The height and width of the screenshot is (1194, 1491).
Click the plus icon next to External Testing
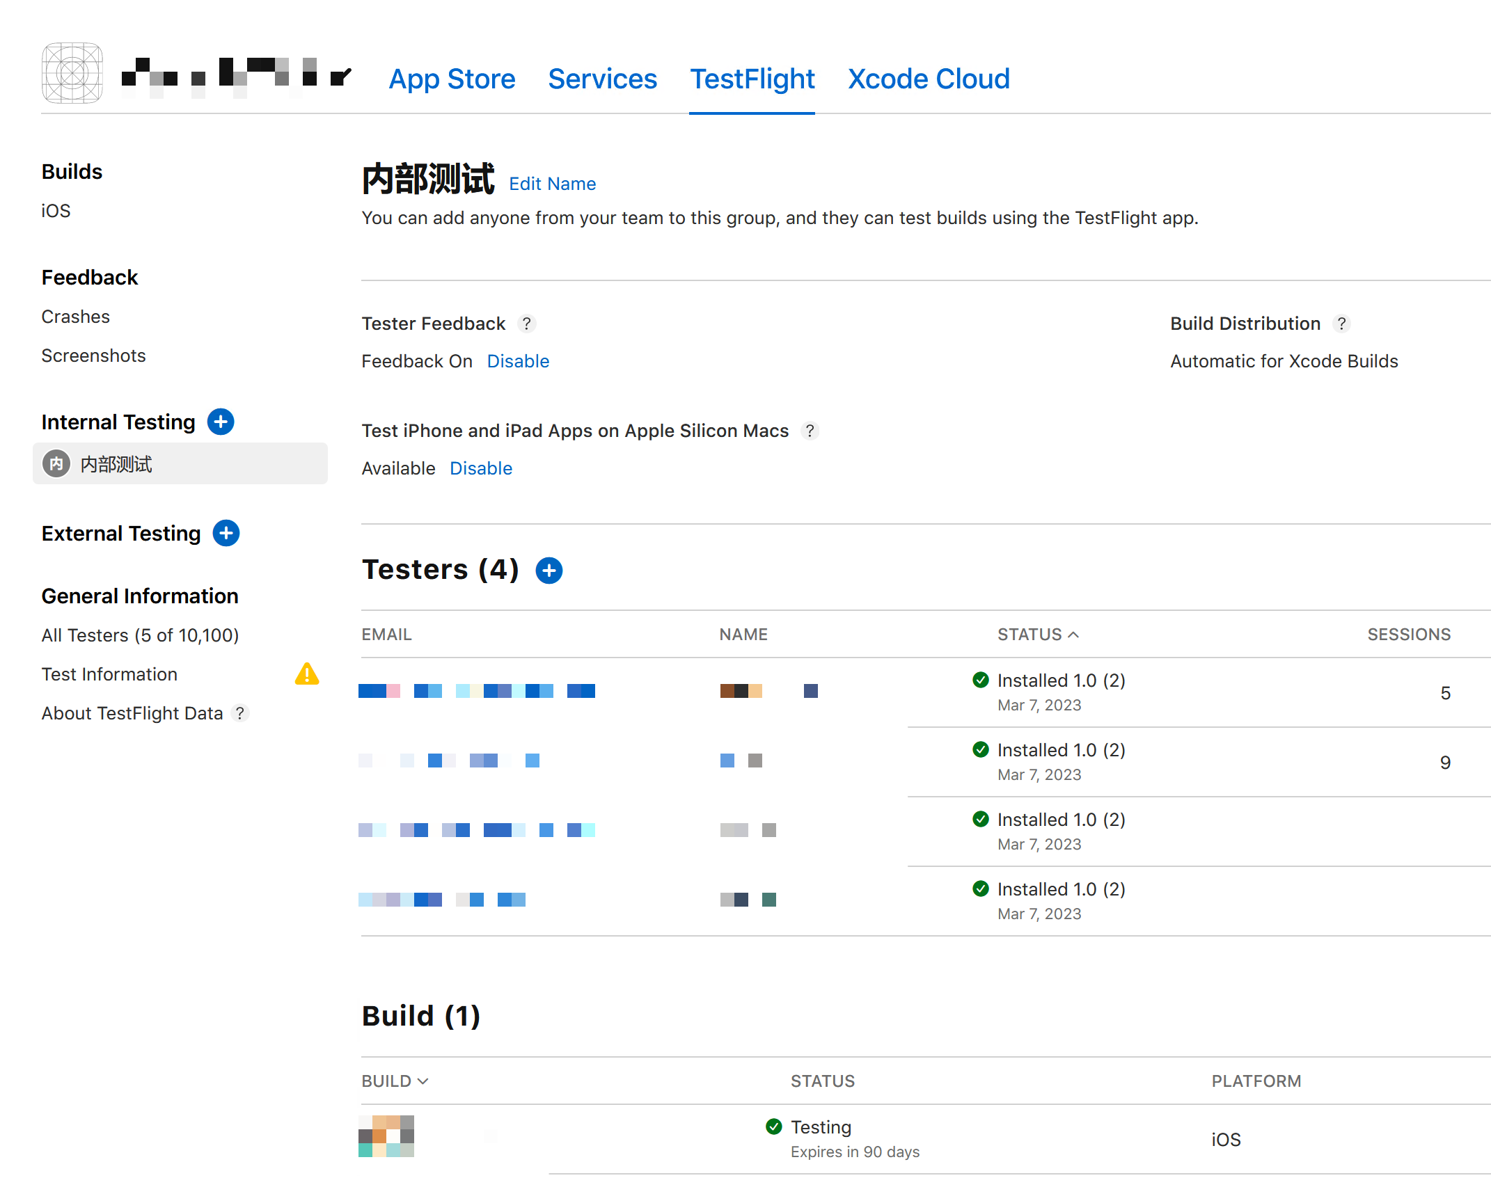click(x=226, y=533)
